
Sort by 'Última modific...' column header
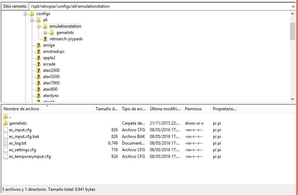click(x=165, y=109)
